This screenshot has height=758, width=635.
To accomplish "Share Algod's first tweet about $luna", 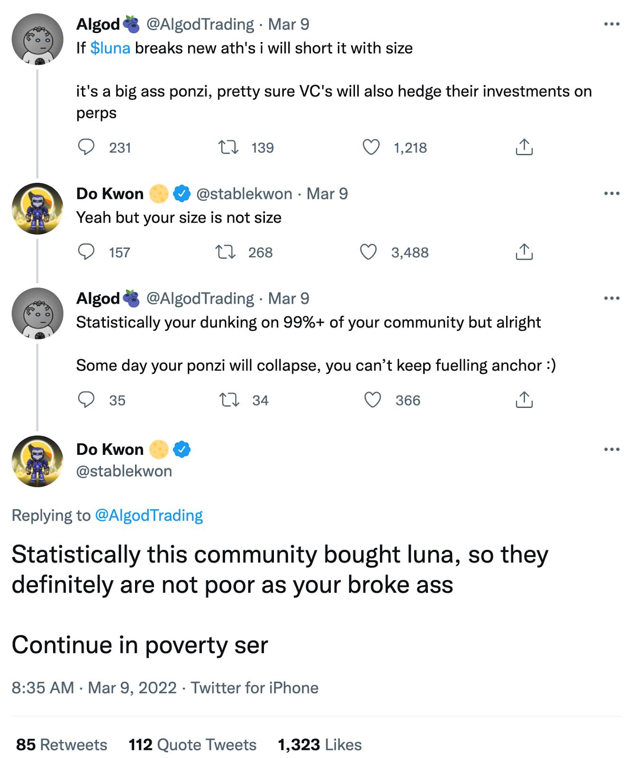I will [524, 147].
